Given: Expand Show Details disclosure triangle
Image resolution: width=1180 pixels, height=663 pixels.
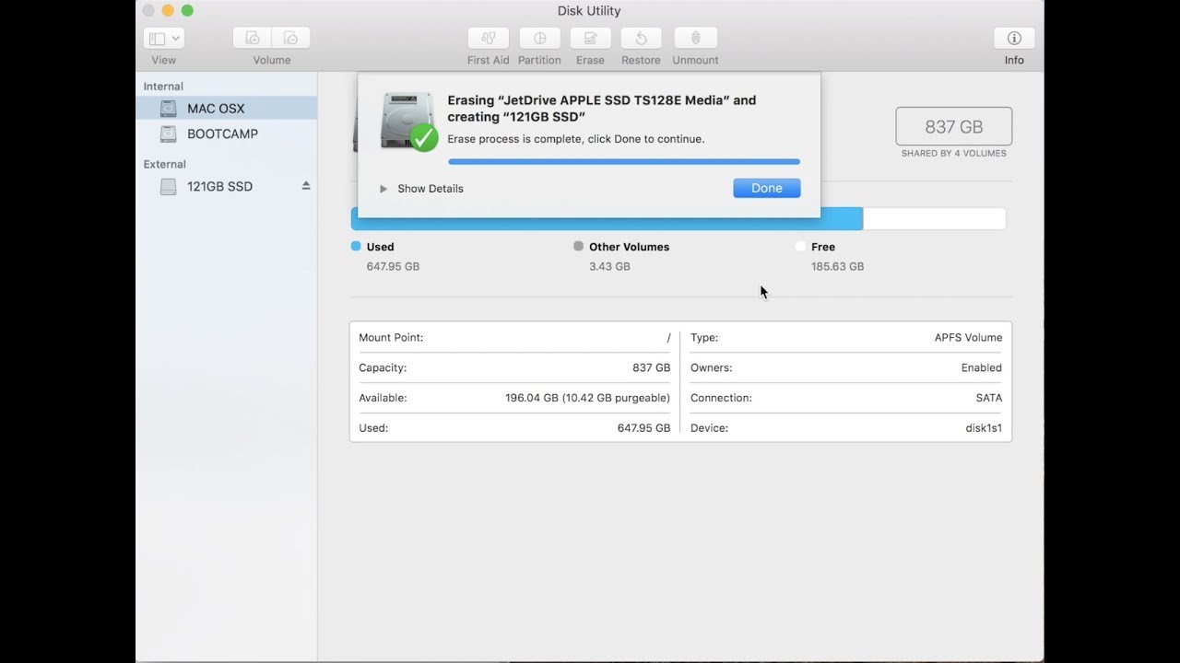Looking at the screenshot, I should pos(383,189).
